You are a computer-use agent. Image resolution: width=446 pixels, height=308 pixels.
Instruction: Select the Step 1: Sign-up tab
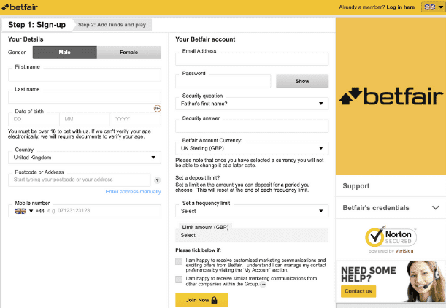pos(36,25)
